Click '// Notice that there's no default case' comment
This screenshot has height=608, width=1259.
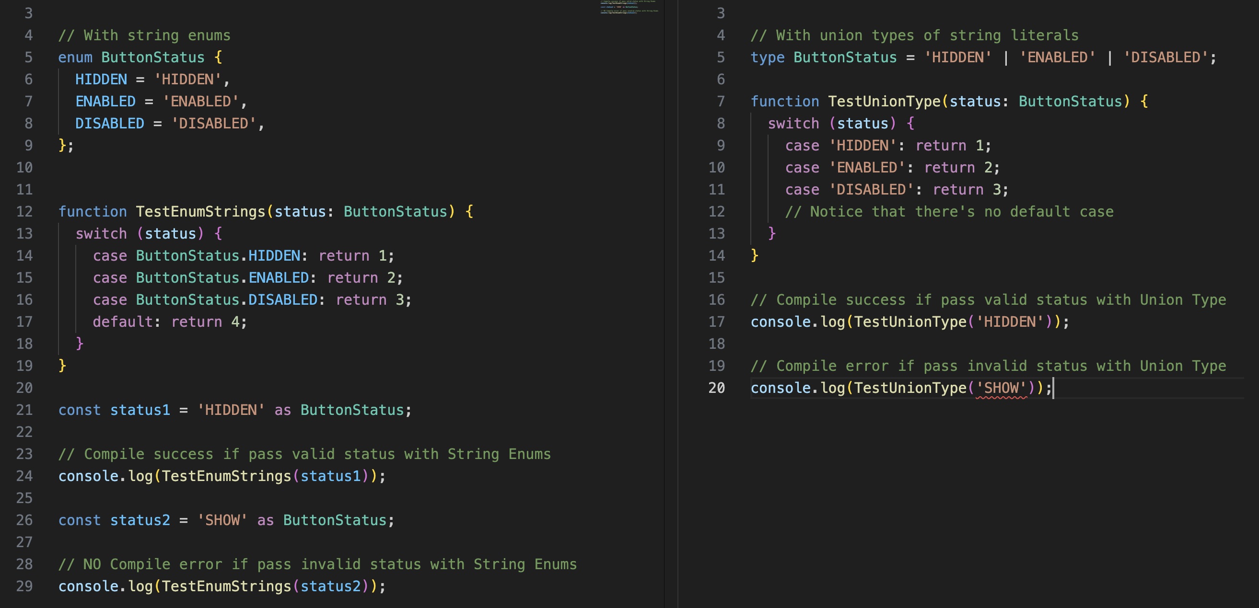click(949, 211)
